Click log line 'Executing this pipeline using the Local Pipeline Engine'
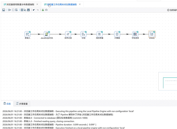 pos(68,111)
